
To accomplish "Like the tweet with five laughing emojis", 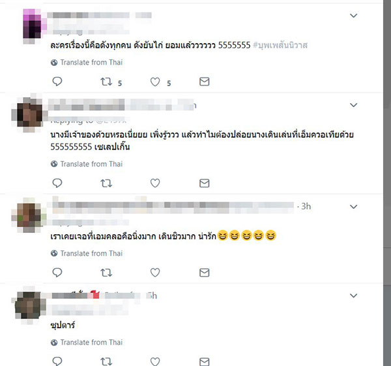I will point(155,272).
